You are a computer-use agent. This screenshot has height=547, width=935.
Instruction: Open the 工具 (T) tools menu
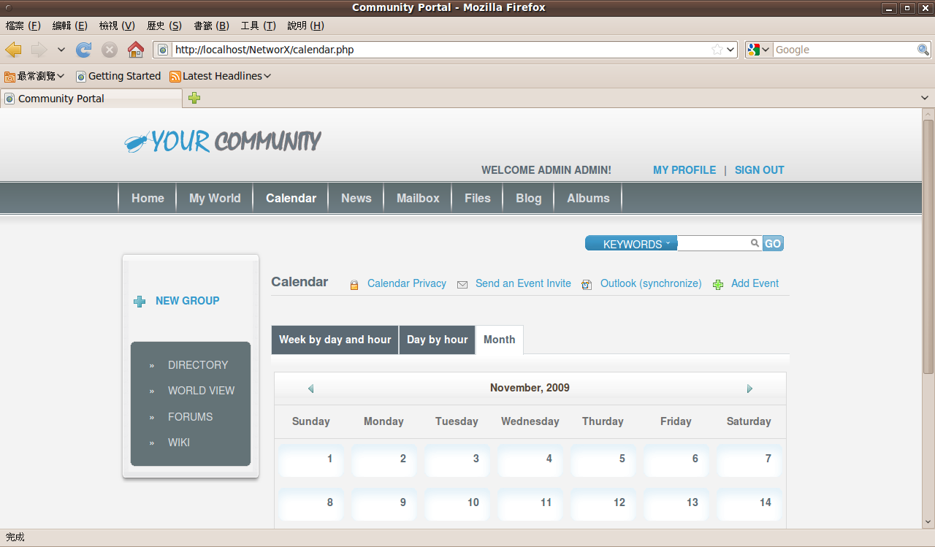click(x=258, y=26)
